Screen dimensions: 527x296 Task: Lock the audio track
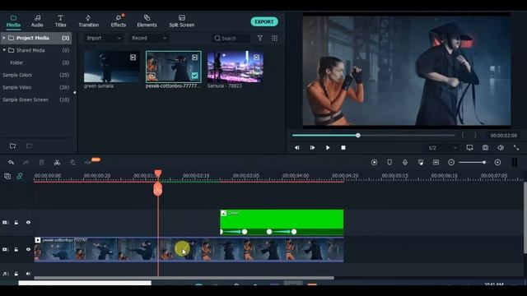point(16,274)
